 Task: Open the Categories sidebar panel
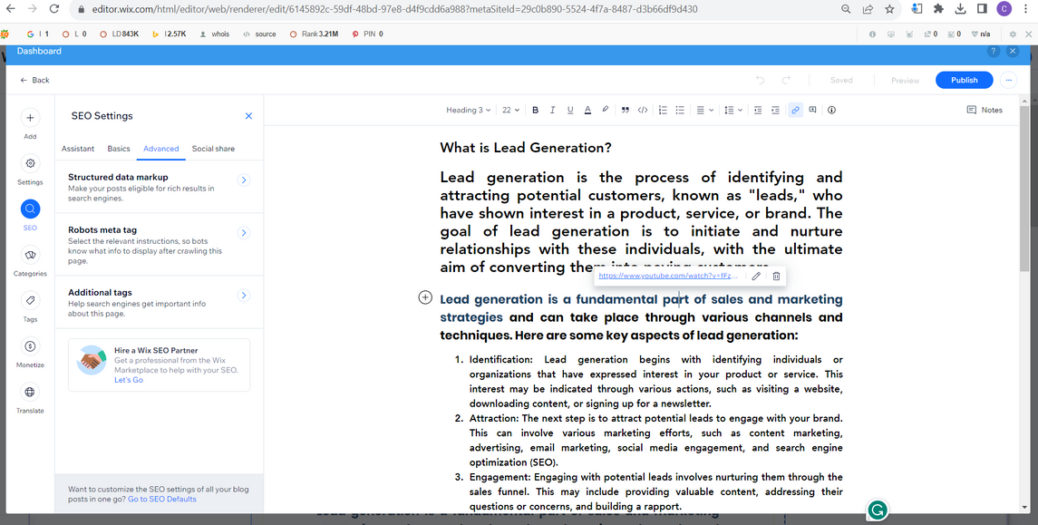(x=30, y=261)
